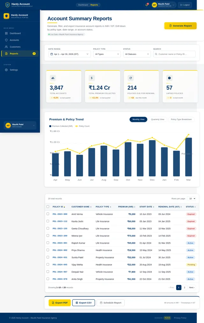Click the Lapsed Policies alert icon
Image resolution: width=204 pixels, height=323 pixels.
169,78
